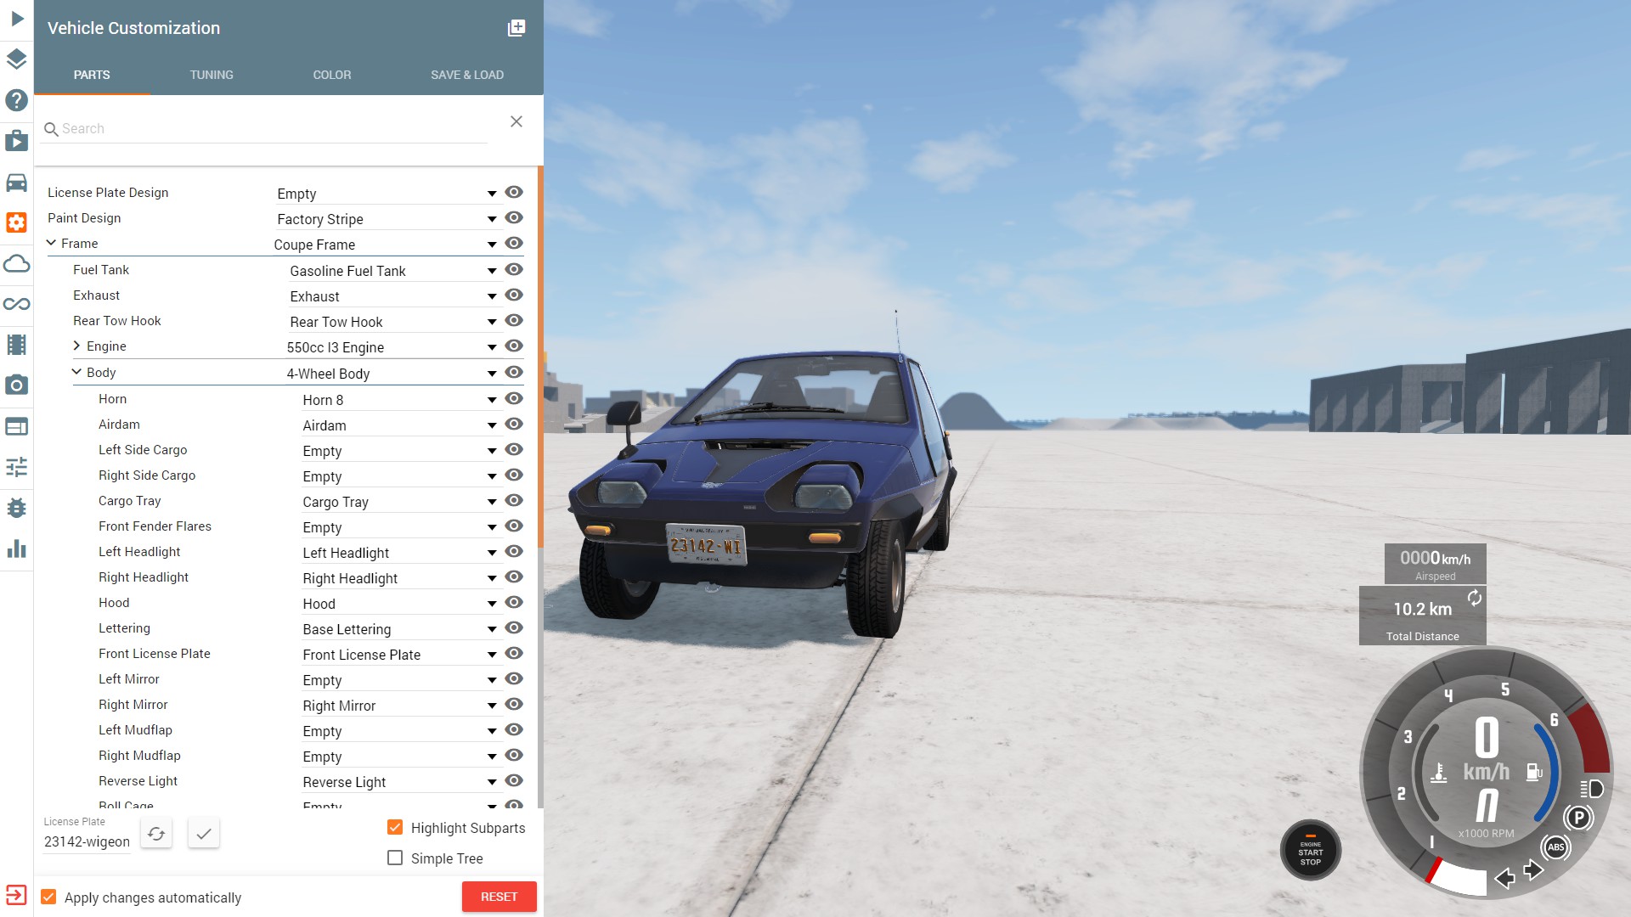Screen dimensions: 1631x917
Task: Toggle Apply changes automatically checkbox
Action: pos(49,897)
